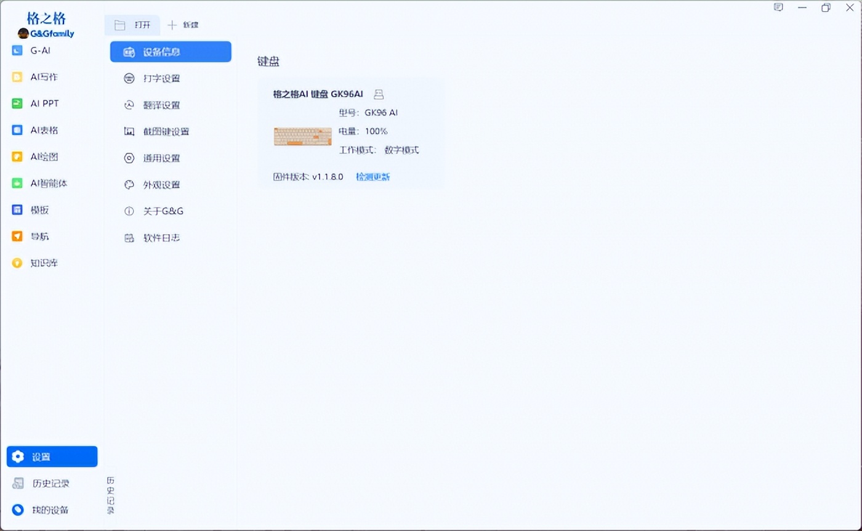The image size is (862, 531).
Task: Select the 翻译设置 menu item
Action: [171, 105]
